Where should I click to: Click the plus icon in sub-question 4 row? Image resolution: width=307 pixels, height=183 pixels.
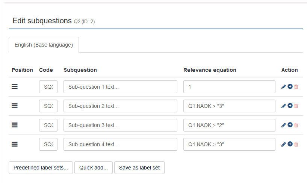click(290, 144)
